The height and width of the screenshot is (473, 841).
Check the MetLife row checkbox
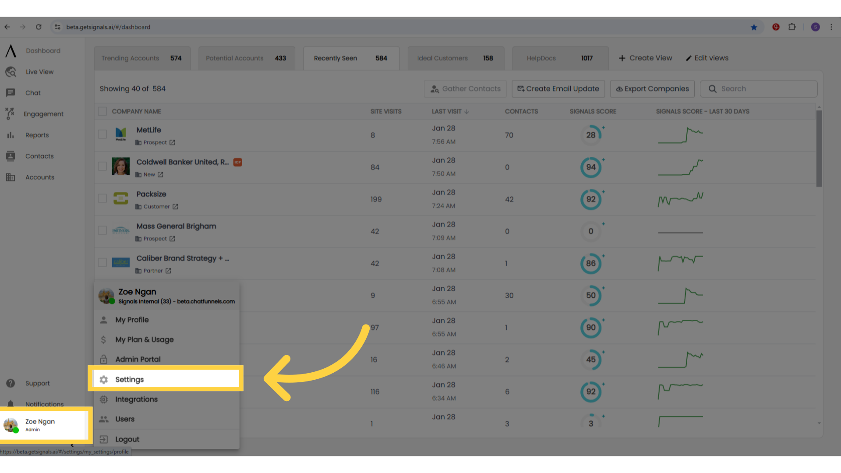pos(102,134)
